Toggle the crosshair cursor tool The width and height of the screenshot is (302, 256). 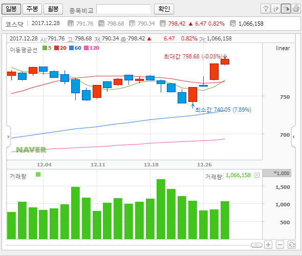286,9
